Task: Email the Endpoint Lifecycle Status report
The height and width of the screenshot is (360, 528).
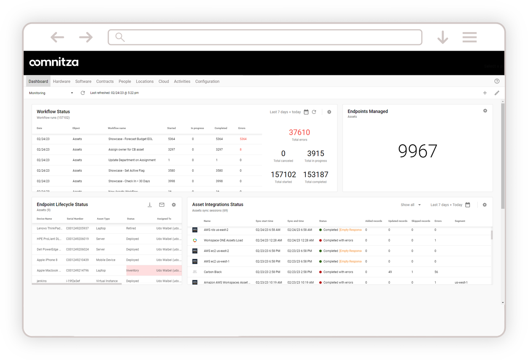Action: click(162, 205)
